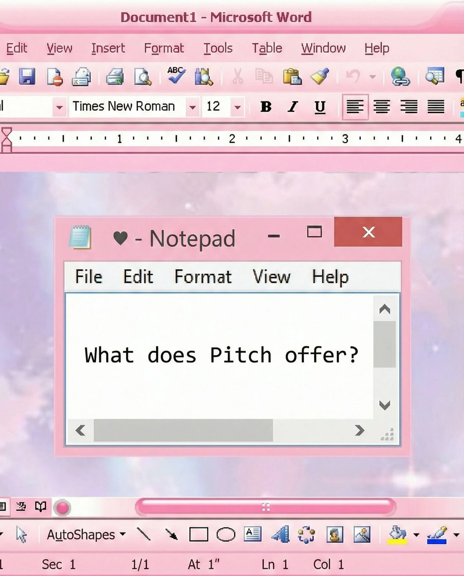The width and height of the screenshot is (464, 576).
Task: Open Word's Tools menu
Action: [x=218, y=48]
